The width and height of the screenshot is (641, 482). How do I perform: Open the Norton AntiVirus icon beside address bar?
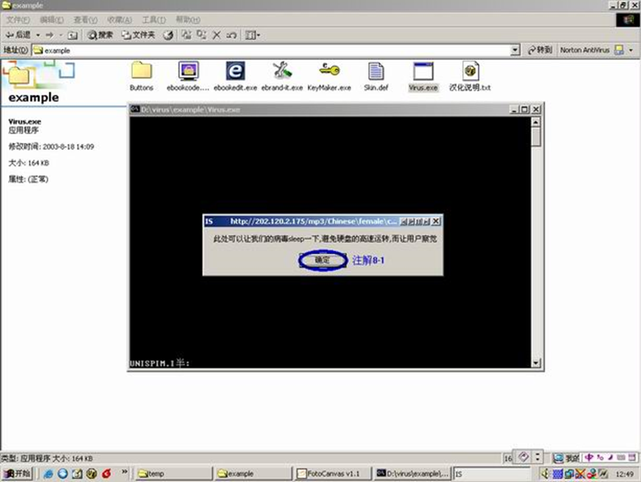[618, 50]
